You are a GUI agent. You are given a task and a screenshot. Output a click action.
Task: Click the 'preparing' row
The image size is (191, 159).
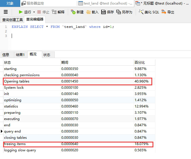coord(79,113)
